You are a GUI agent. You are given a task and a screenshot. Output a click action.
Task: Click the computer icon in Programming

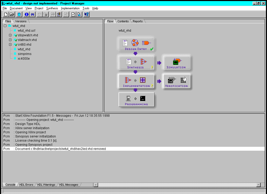128,98
